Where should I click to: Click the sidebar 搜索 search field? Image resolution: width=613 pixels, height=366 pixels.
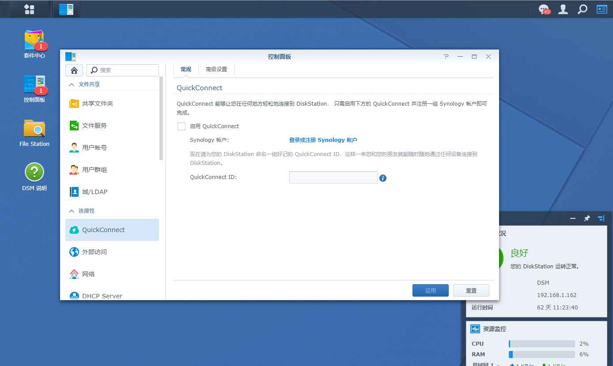[123, 70]
